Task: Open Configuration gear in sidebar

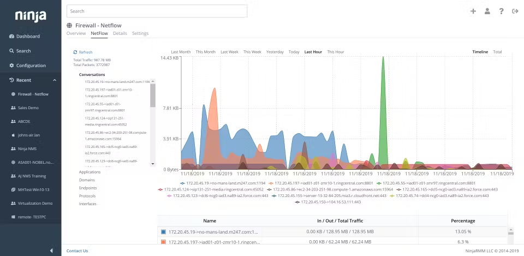Action: tap(11, 66)
